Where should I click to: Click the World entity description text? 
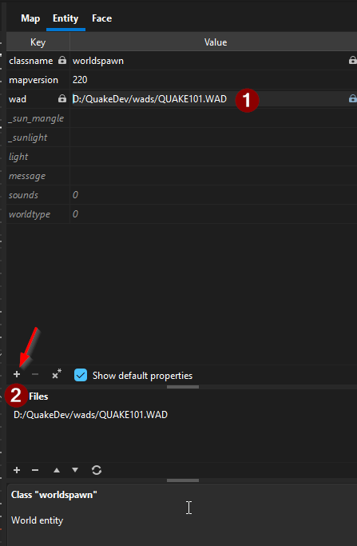(x=38, y=520)
